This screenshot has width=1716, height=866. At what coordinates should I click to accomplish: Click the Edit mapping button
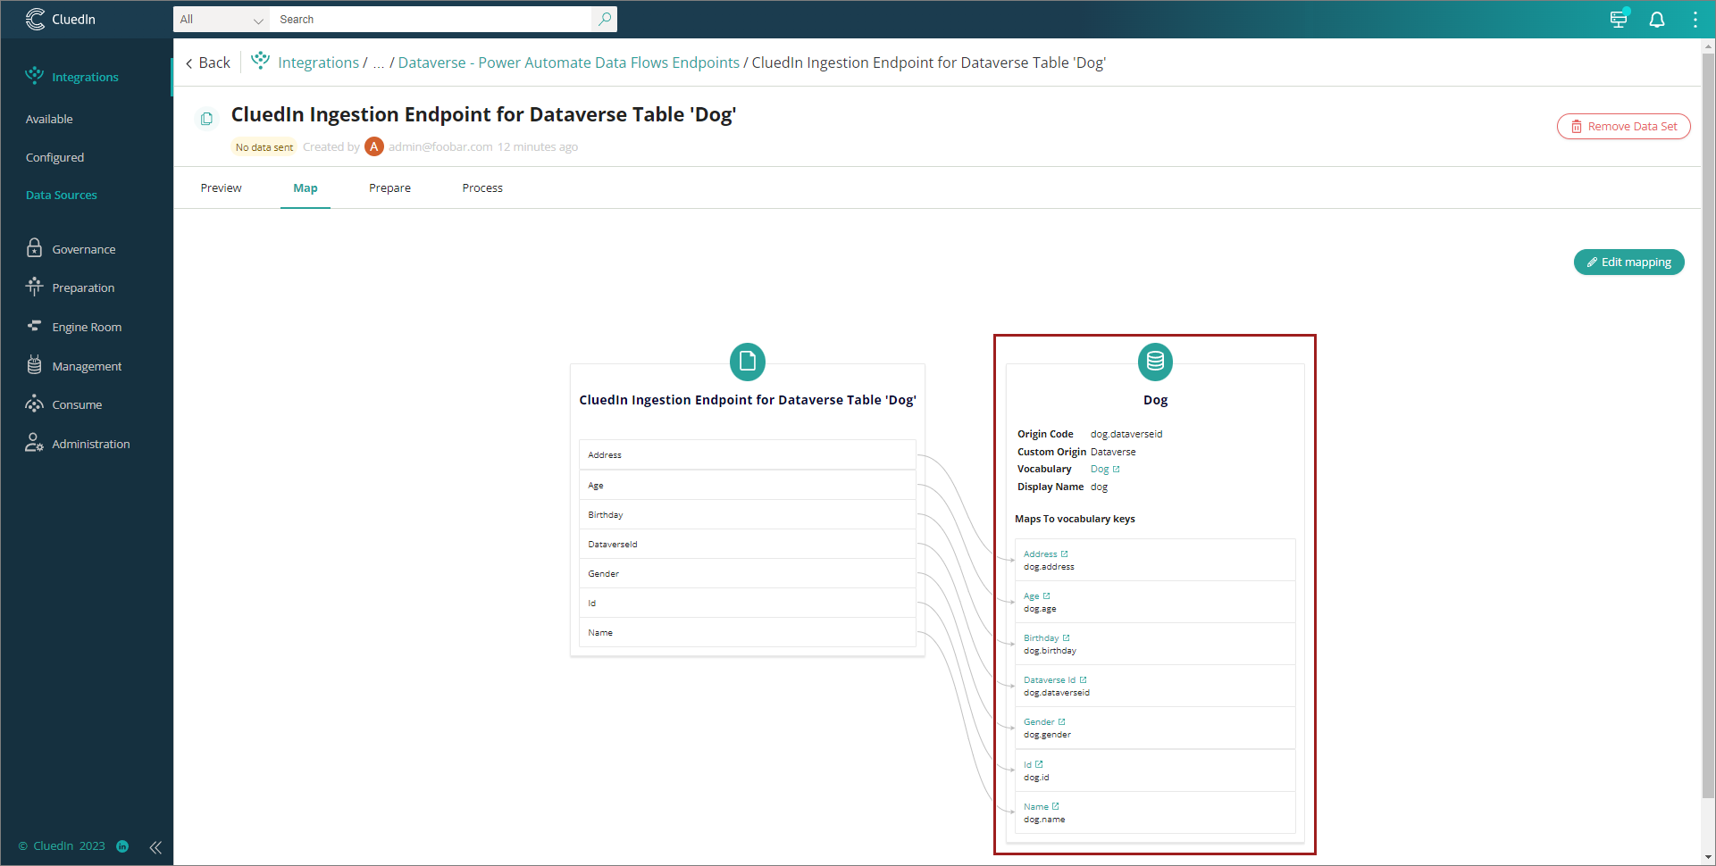[1628, 262]
